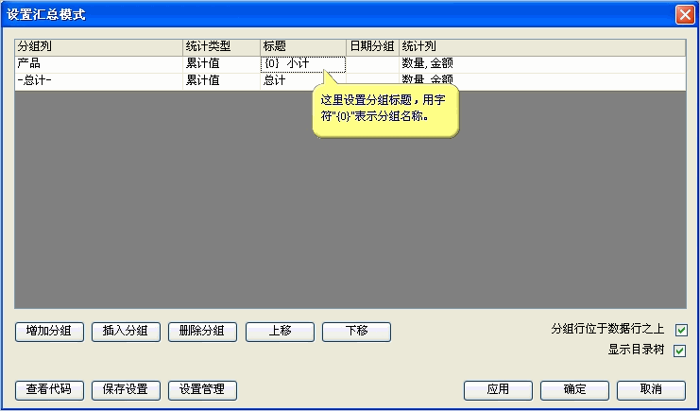Uncheck the 显示目录树 checkbox
700x411 pixels.
tap(680, 351)
